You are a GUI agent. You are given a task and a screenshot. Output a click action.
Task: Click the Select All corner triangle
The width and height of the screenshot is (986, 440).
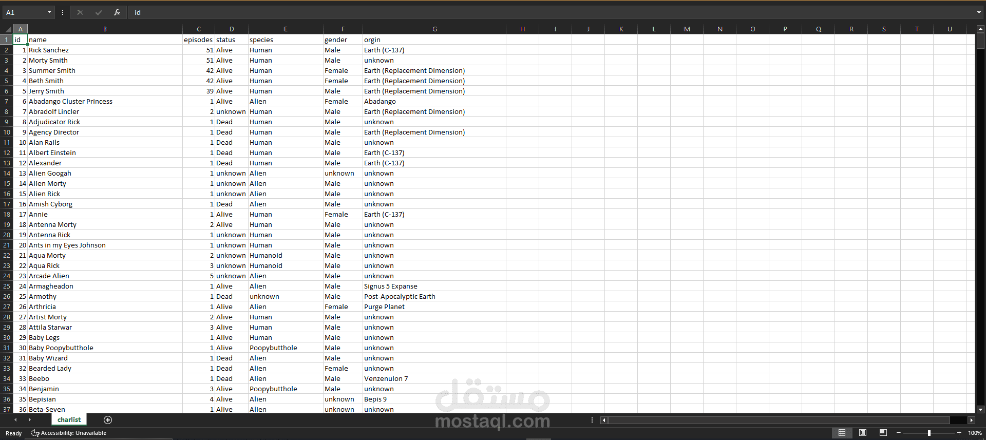click(8, 29)
